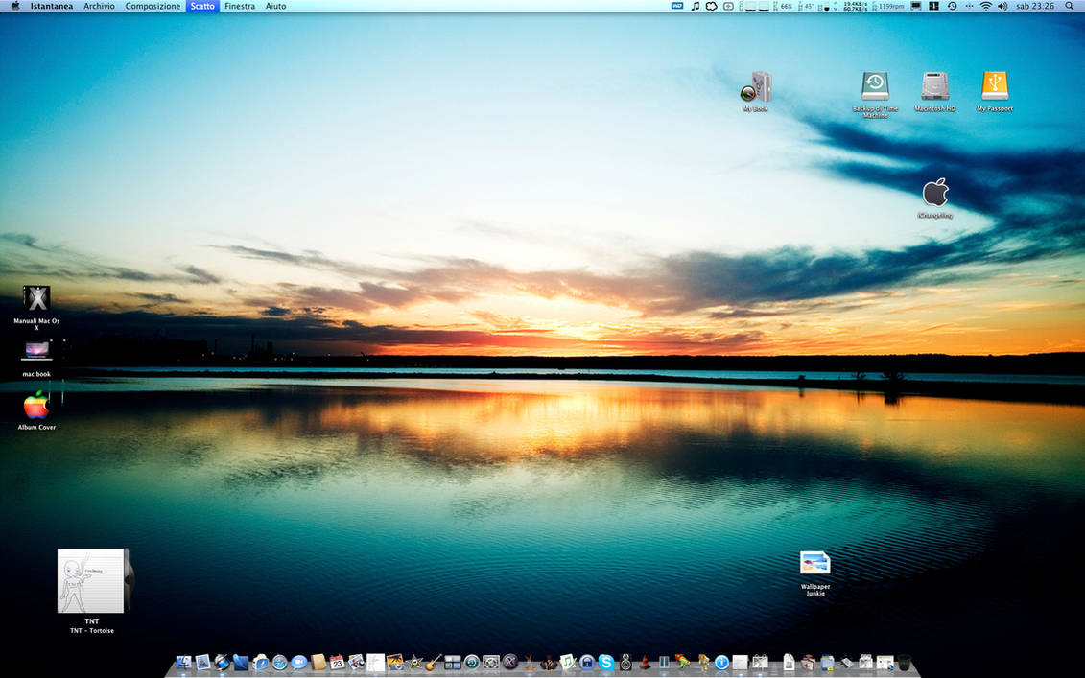Viewport: 1085px width, 678px height.
Task: Open VLC cone icon in Dock
Action: 645,663
